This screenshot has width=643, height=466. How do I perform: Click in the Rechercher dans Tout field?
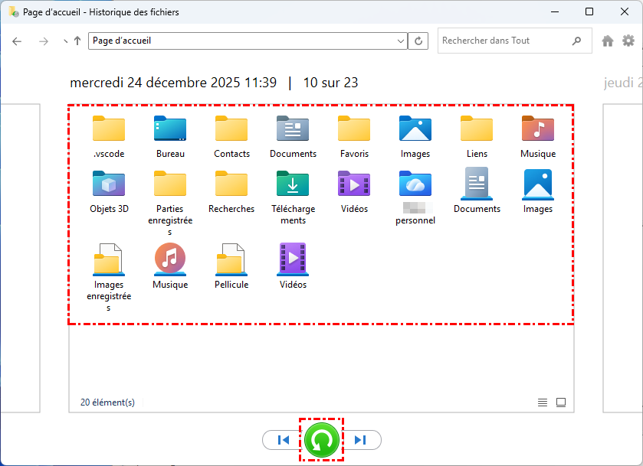tap(502, 41)
